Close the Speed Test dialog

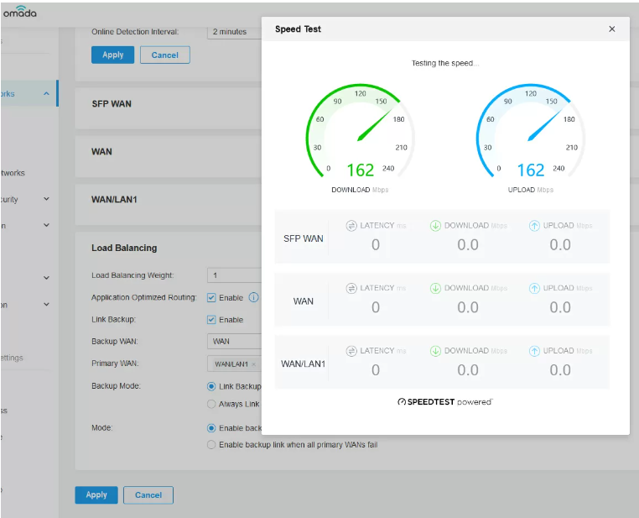(x=611, y=29)
